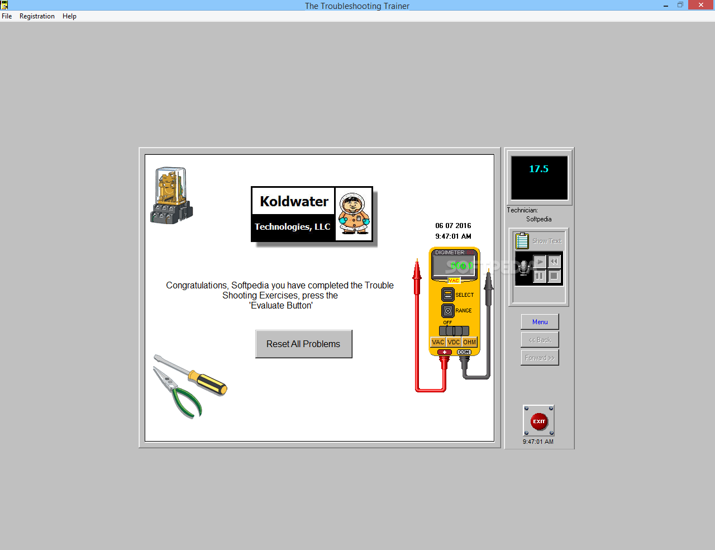Click the red plus jack on meter
This screenshot has height=550, width=715.
445,352
